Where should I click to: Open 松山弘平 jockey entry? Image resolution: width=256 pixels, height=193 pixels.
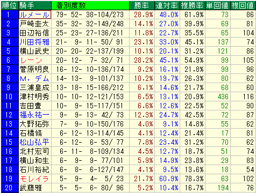click(x=35, y=142)
